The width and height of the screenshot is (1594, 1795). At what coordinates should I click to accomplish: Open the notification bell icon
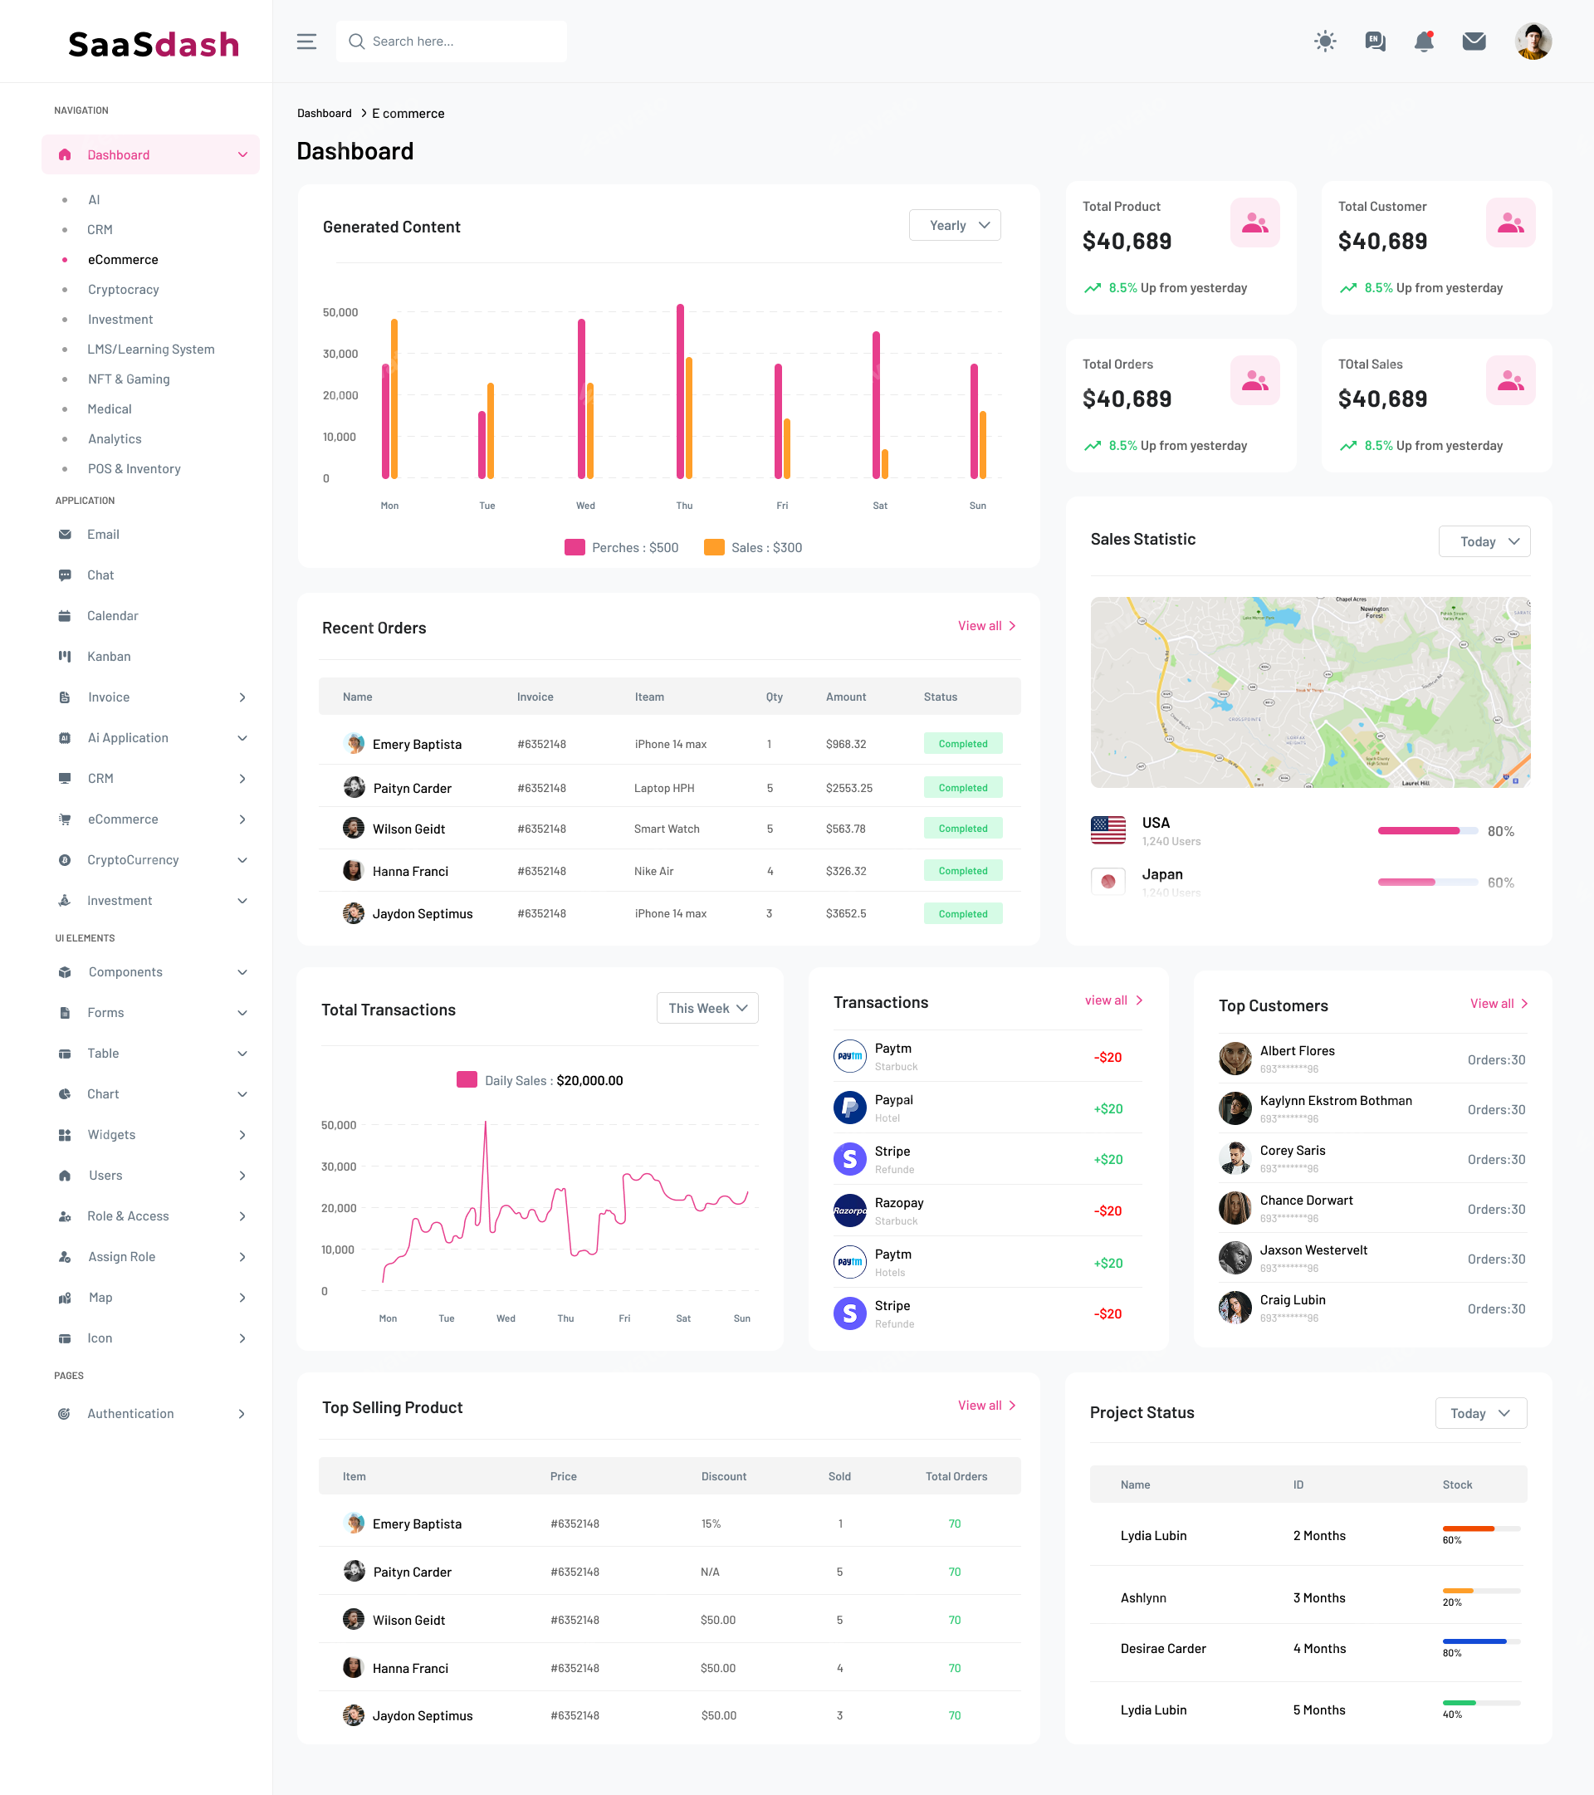1425,41
